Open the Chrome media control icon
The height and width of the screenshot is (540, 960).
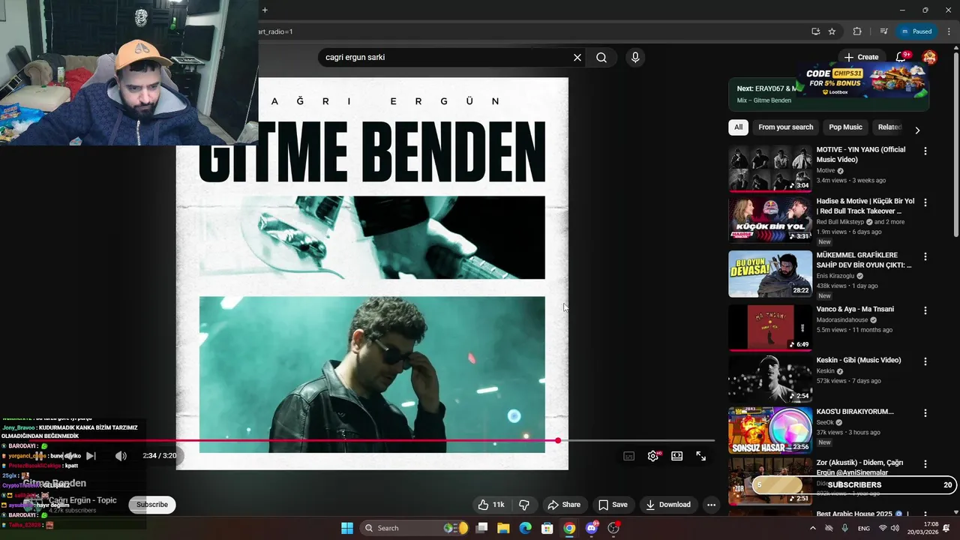click(x=883, y=31)
